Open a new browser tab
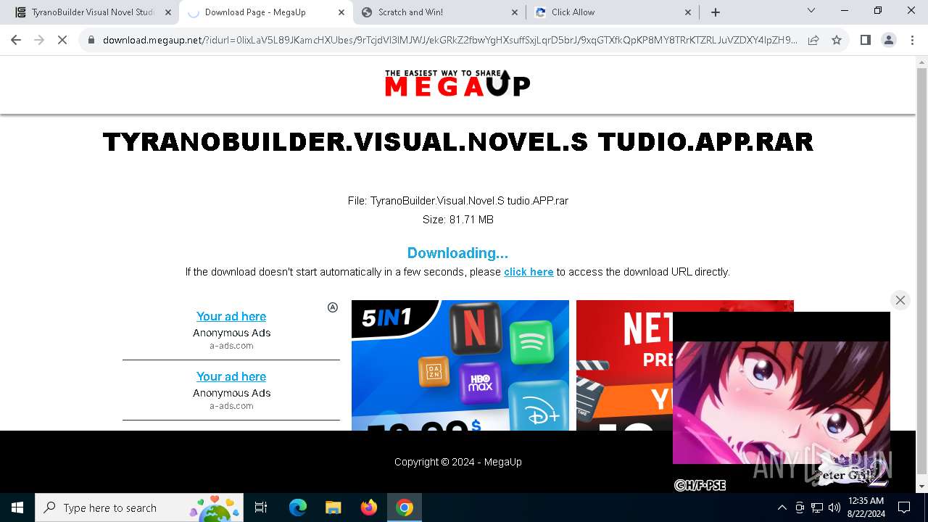The width and height of the screenshot is (928, 522). click(x=716, y=12)
